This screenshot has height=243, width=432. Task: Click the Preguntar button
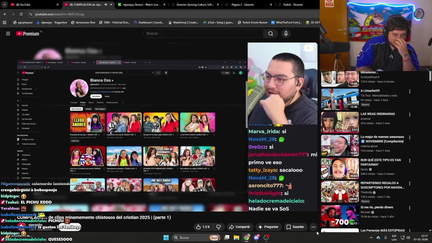point(268,227)
